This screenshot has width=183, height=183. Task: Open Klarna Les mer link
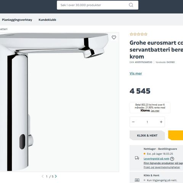(155, 111)
